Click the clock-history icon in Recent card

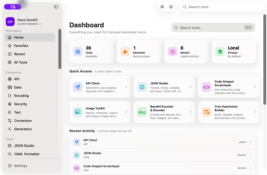click(x=173, y=52)
